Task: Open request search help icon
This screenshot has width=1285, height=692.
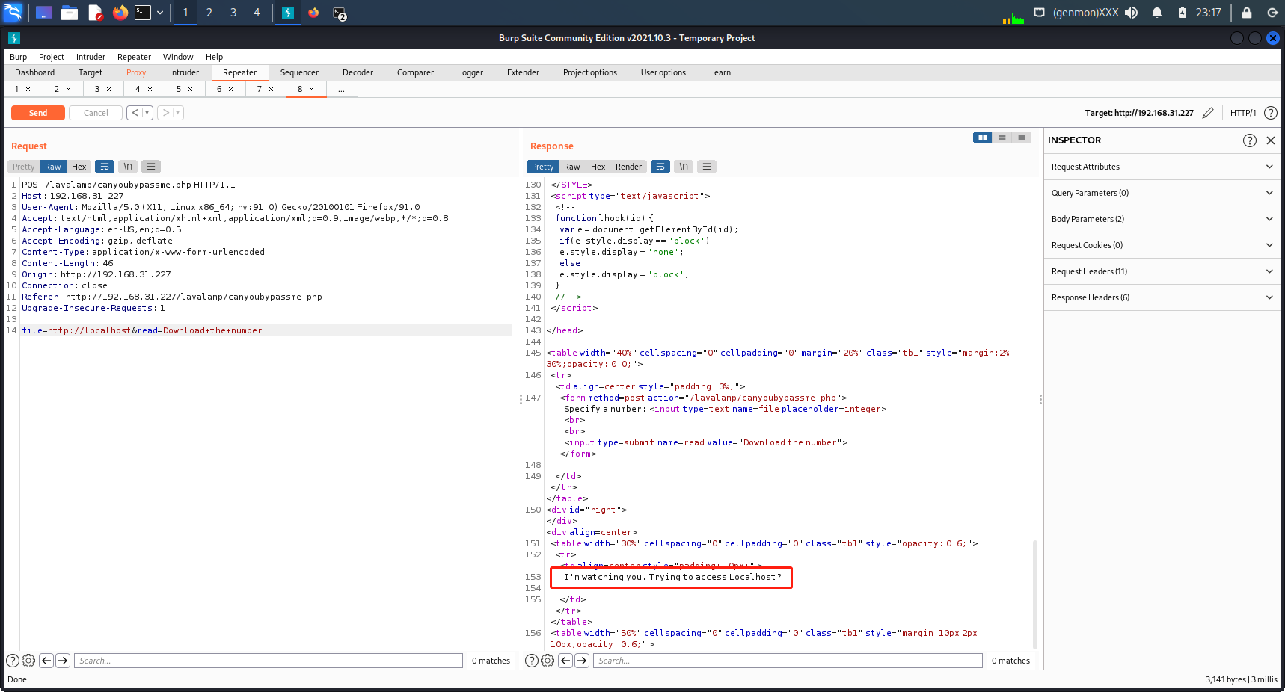Action: tap(13, 661)
